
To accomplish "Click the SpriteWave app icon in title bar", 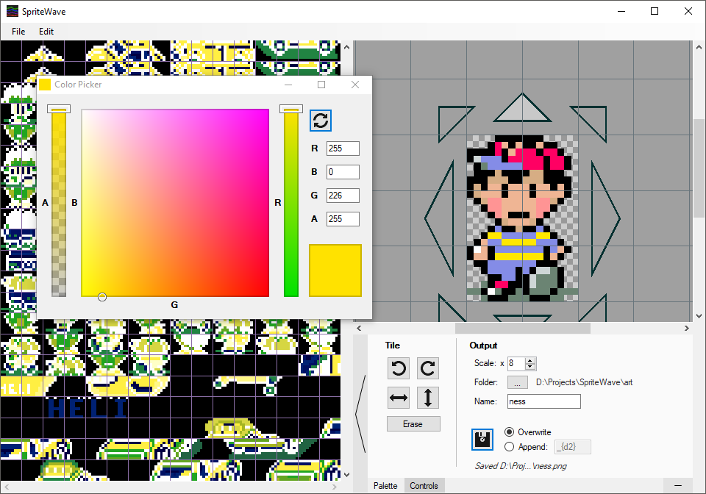I will 13,11.
